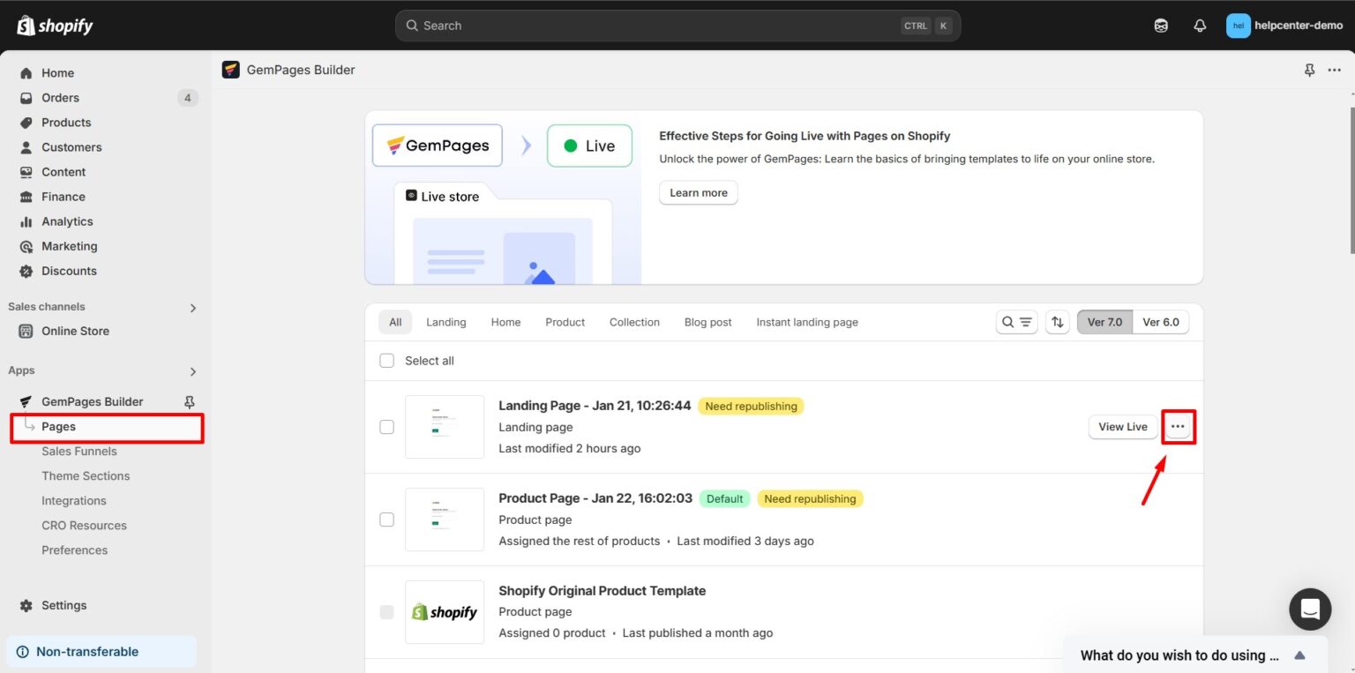
Task: Switch to the Landing filter tab
Action: tap(445, 322)
